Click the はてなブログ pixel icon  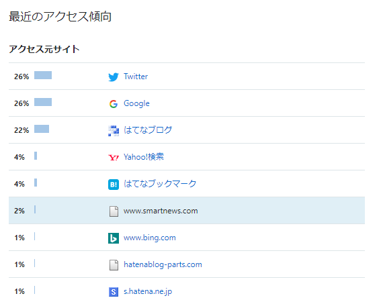click(x=114, y=131)
